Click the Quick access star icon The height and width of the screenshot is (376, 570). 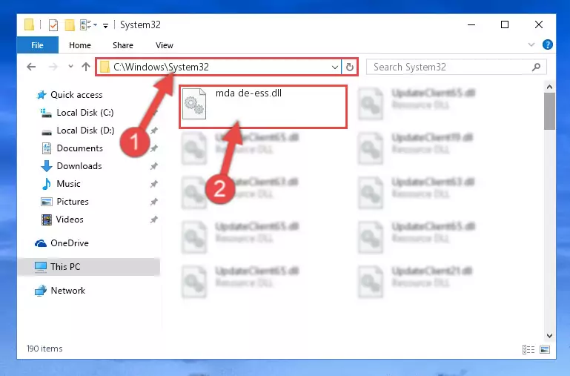[x=42, y=95]
